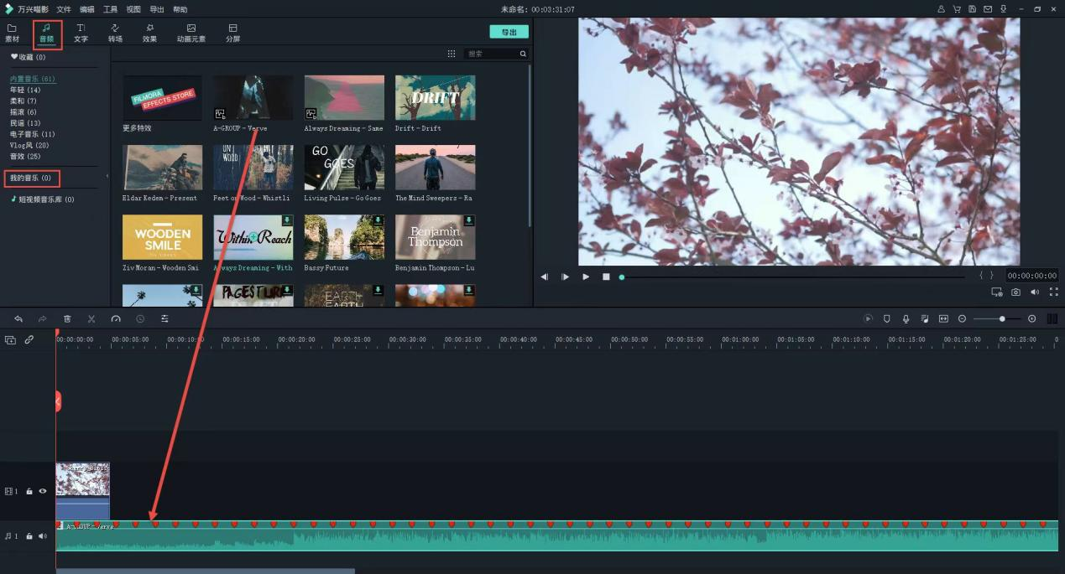1065x574 pixels.
Task: Switch to the 转场 tab
Action: [115, 33]
